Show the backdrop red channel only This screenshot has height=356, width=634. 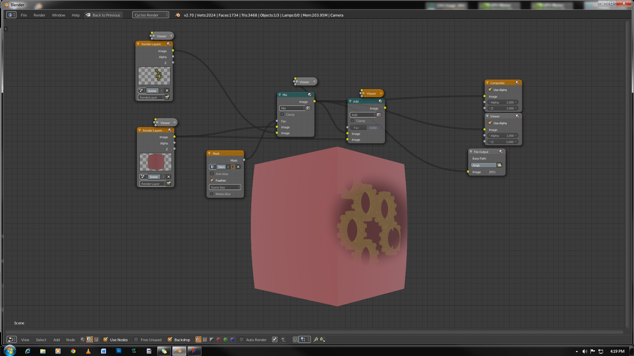(219, 340)
